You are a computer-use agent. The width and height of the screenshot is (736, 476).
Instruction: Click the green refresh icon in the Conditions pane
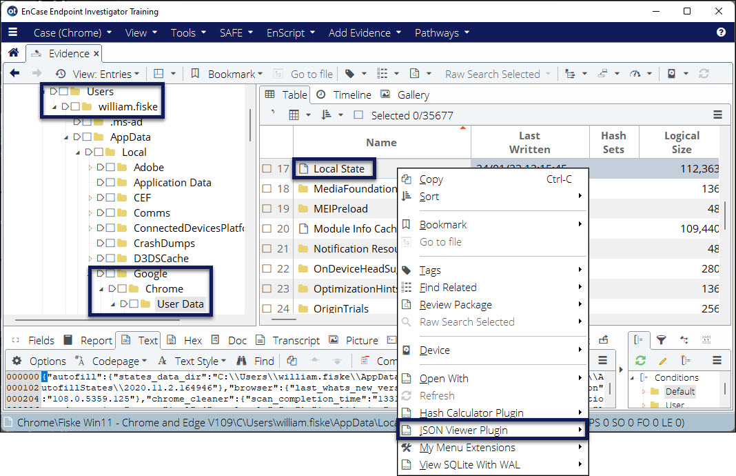tap(640, 360)
